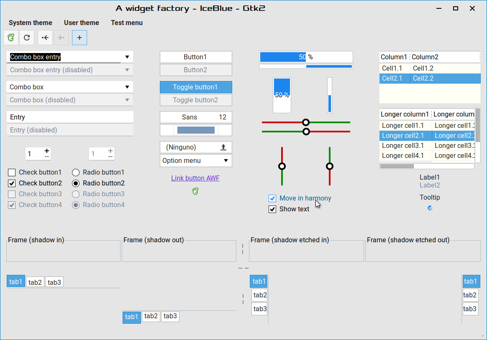
Task: Click the back arrow toolbar icon
Action: 45,38
